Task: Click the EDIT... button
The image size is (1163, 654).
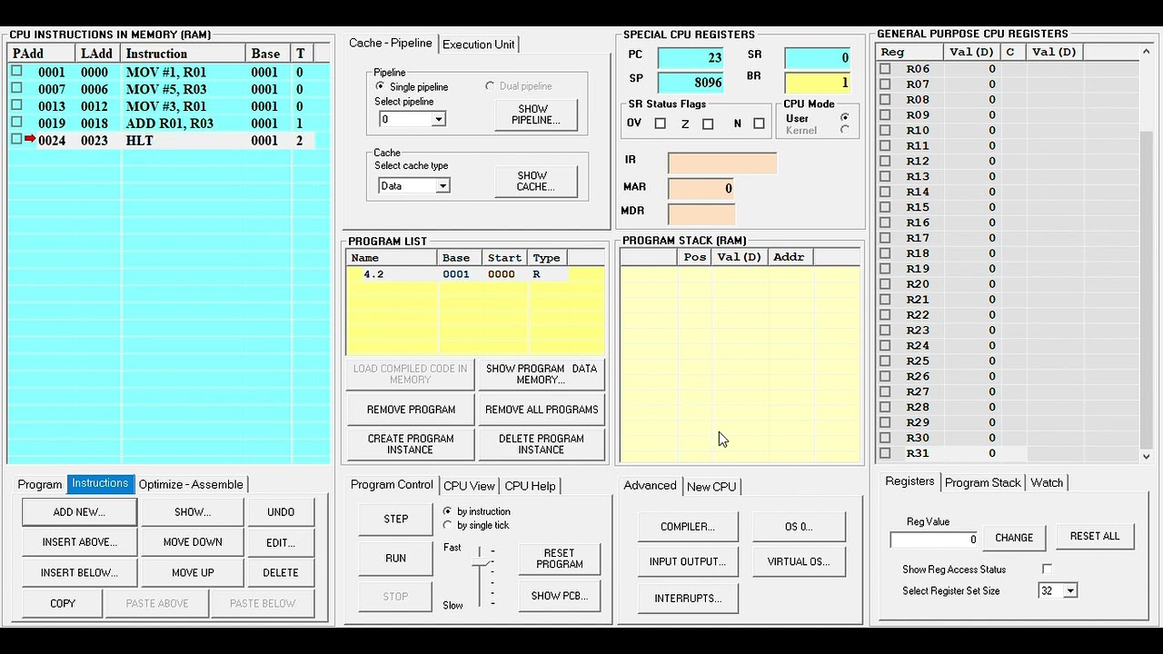Action: 281,542
